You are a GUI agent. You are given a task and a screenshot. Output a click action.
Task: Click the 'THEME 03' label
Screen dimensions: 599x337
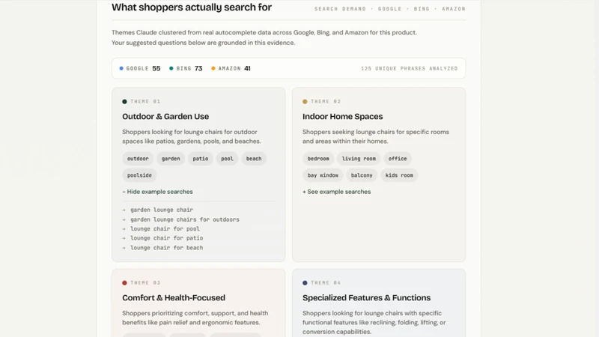coord(145,283)
